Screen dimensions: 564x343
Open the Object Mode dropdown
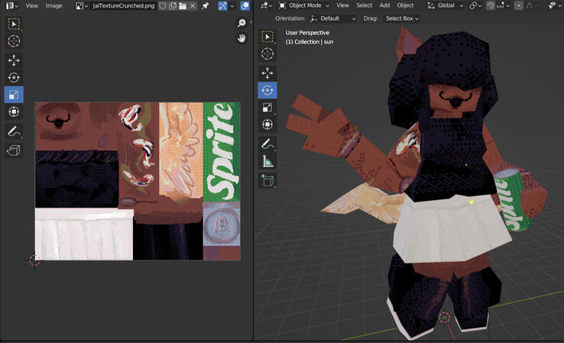[x=303, y=5]
